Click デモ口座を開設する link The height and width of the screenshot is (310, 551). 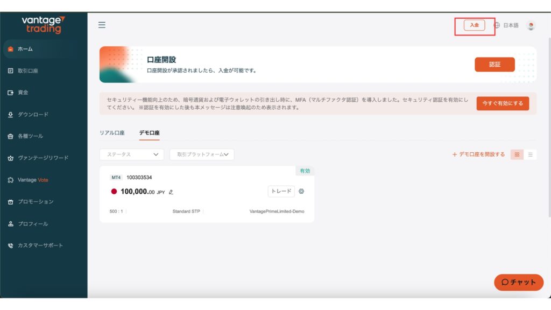478,154
